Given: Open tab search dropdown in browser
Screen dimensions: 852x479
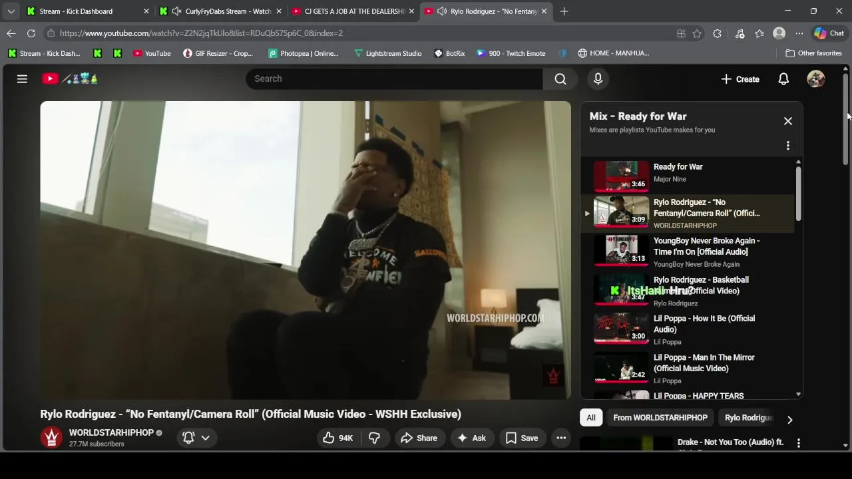Looking at the screenshot, I should coord(11,11).
